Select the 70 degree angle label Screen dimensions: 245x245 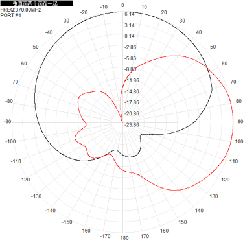click(233, 82)
